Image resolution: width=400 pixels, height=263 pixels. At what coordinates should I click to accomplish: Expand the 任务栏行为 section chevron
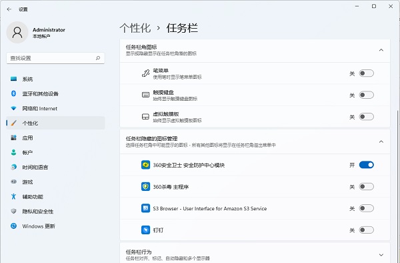pyautogui.click(x=381, y=255)
